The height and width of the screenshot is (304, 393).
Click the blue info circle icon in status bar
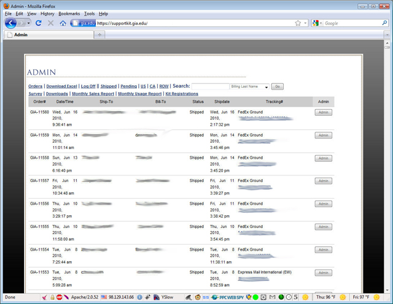pyautogui.click(x=139, y=297)
